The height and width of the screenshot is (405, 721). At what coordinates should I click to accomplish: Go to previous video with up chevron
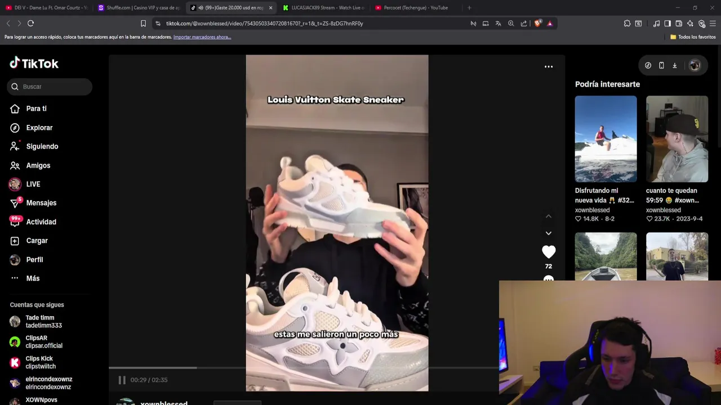pyautogui.click(x=549, y=217)
